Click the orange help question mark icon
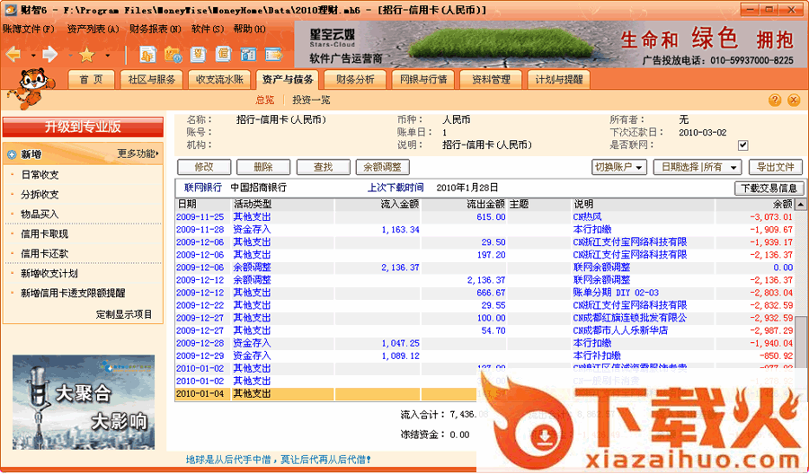This screenshot has width=809, height=474. pos(775,100)
